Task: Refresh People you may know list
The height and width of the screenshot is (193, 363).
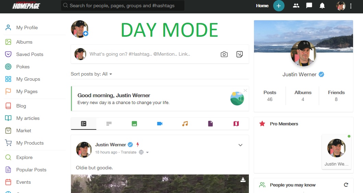Action: tap(346, 185)
